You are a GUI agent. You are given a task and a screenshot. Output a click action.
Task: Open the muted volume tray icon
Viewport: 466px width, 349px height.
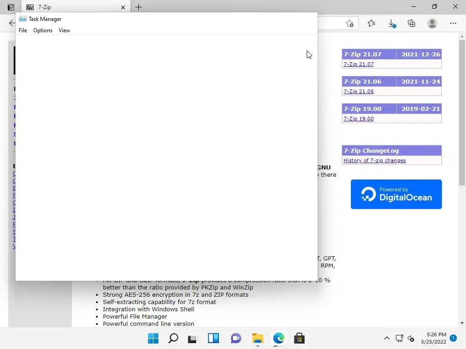(x=411, y=338)
